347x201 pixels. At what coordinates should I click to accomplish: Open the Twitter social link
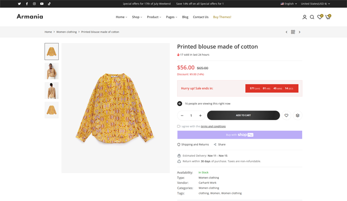[20, 4]
